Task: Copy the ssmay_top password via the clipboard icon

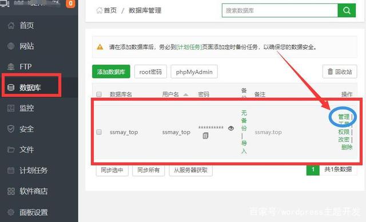Action: pyautogui.click(x=205, y=136)
